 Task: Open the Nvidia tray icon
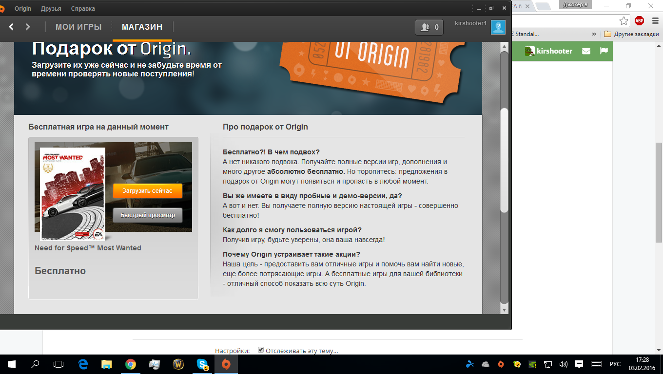(x=533, y=364)
